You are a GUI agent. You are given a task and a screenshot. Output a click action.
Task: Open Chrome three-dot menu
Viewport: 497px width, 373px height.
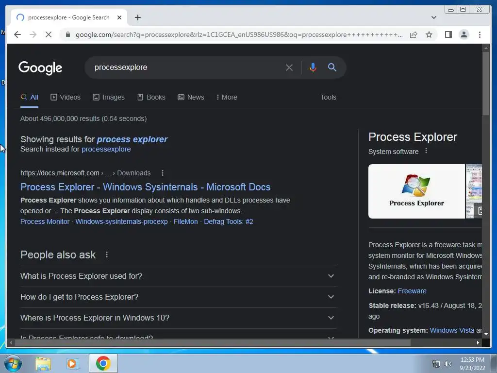tap(480, 34)
